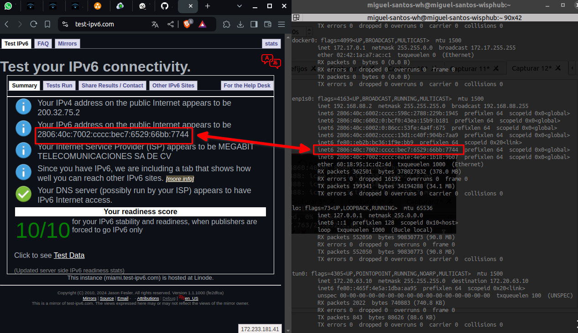Click the test-ipv6.com address field

[105, 24]
